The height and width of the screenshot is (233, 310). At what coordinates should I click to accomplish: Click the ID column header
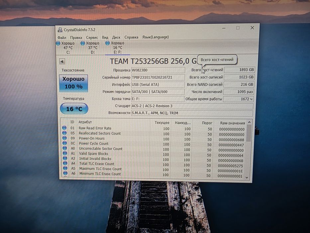pyautogui.click(x=72, y=122)
